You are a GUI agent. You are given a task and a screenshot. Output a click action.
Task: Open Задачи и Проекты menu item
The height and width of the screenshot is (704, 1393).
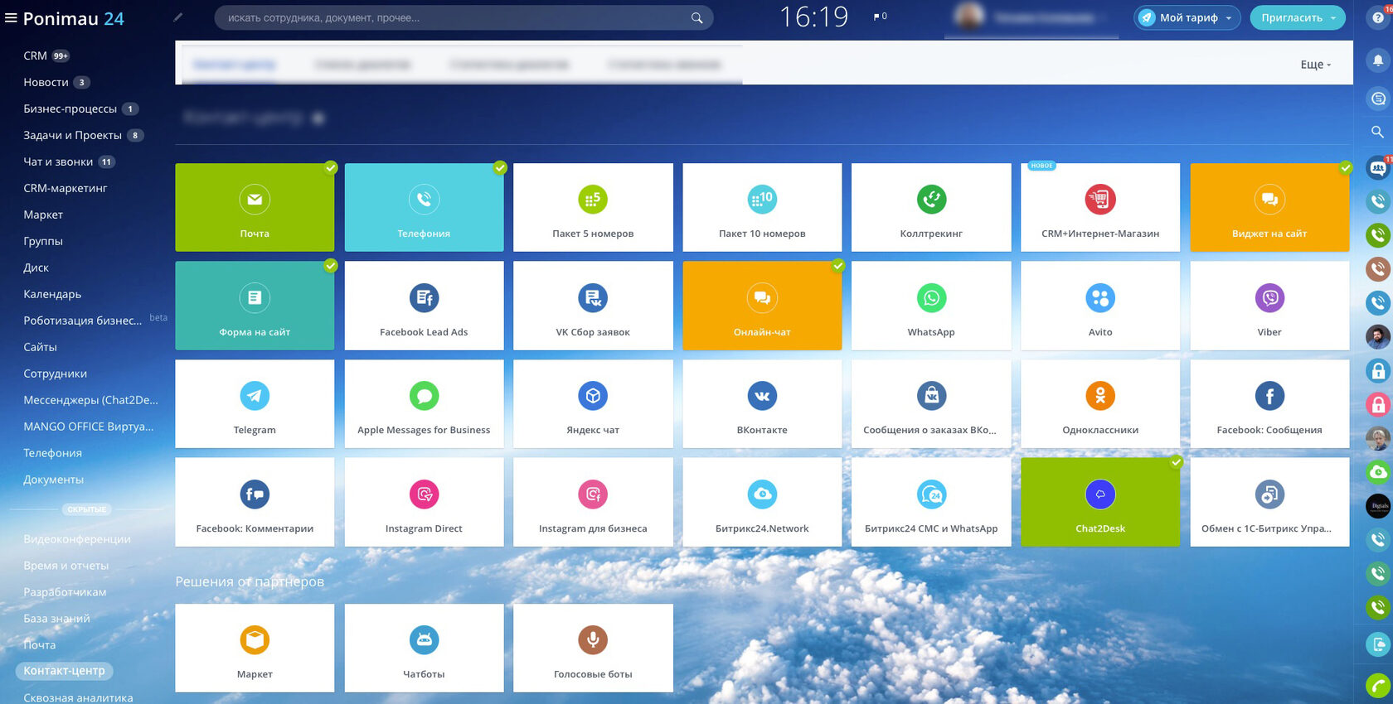[73, 135]
